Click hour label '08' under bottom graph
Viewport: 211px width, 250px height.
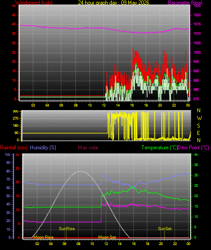point(78,244)
